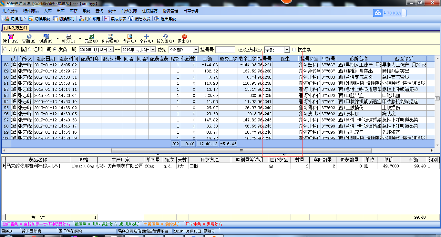Viewport: 441px width, 237px height.
Task: Click the 挂号号 input field
Action: [225, 50]
